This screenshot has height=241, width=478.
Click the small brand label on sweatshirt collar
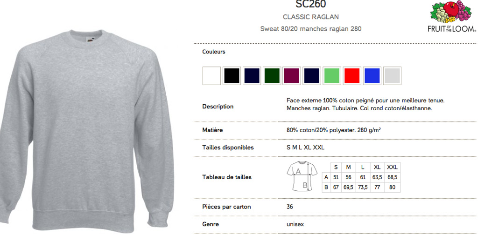(x=90, y=39)
